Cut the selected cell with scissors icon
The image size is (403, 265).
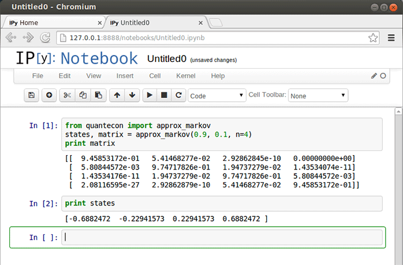click(x=67, y=95)
